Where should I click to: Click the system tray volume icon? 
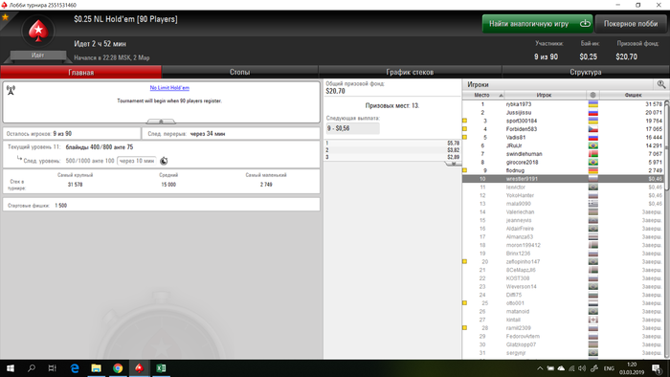tap(582, 368)
